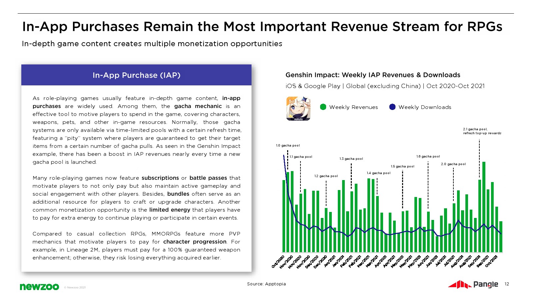
Task: Select the chart title about Genshin Impact
Action: 373,75
